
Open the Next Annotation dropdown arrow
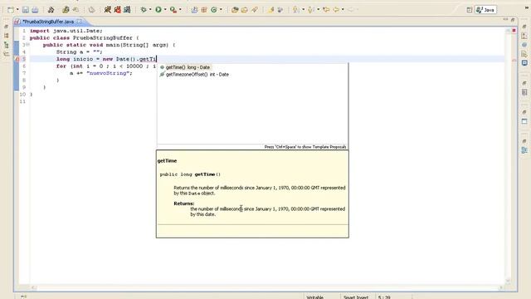pos(303,10)
